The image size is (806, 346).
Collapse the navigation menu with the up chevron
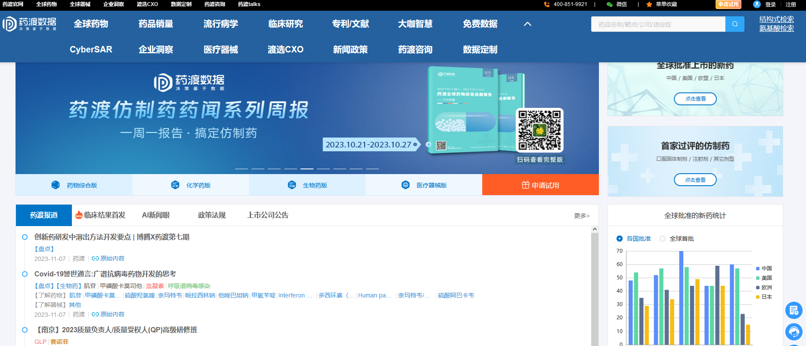pos(527,24)
